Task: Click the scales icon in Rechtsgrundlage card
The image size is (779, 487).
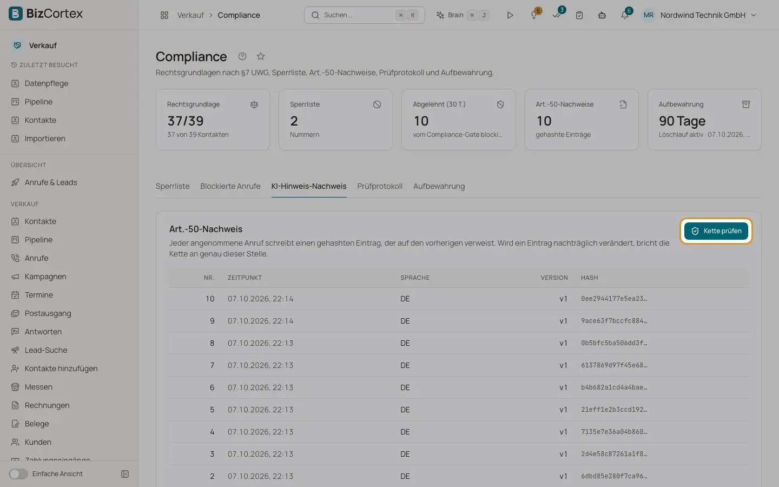Action: [x=254, y=104]
